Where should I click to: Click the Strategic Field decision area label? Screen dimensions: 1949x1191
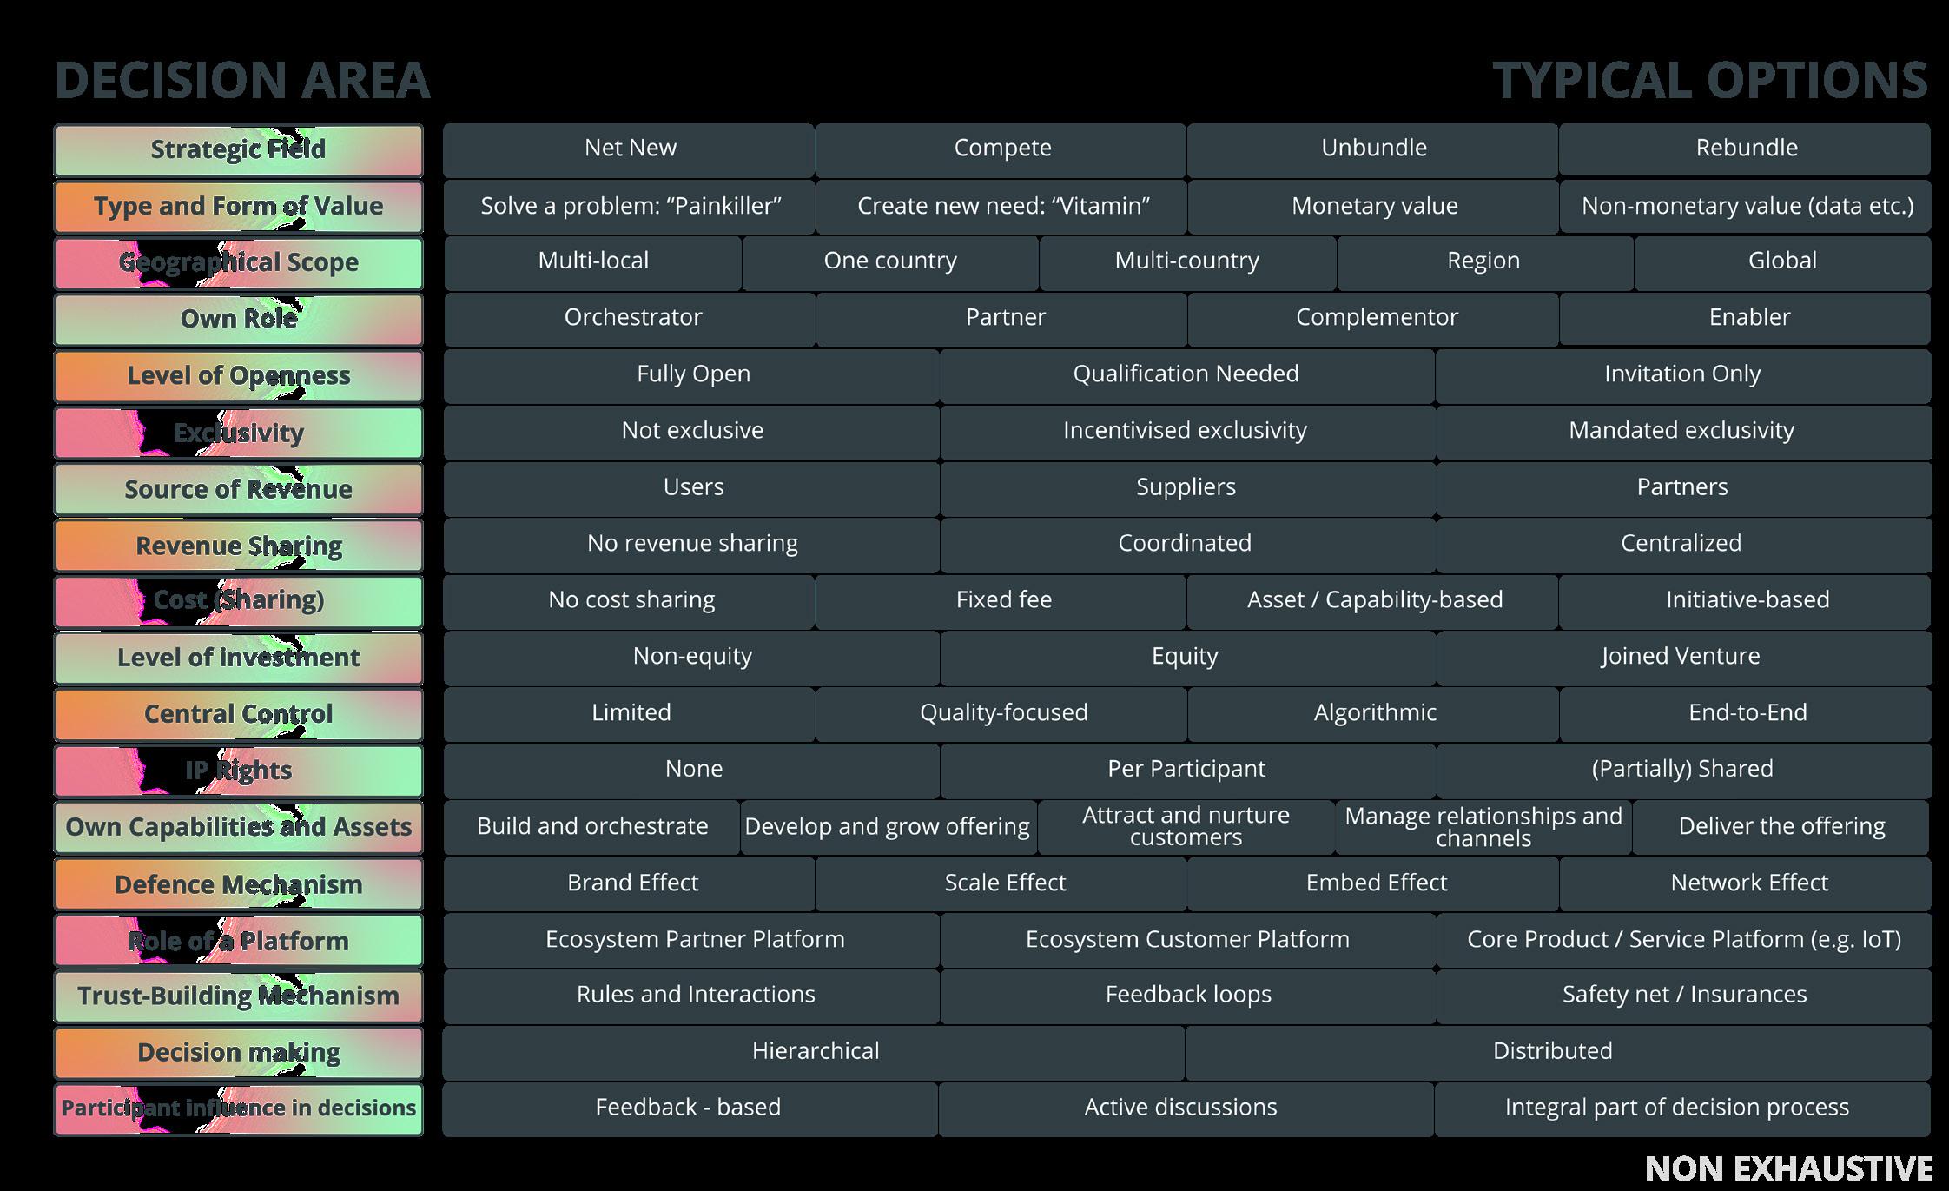238,149
